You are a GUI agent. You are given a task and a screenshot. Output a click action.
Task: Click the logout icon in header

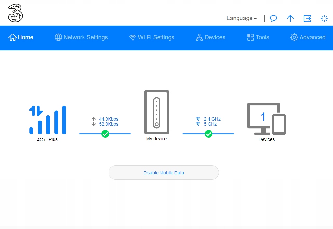click(x=307, y=19)
